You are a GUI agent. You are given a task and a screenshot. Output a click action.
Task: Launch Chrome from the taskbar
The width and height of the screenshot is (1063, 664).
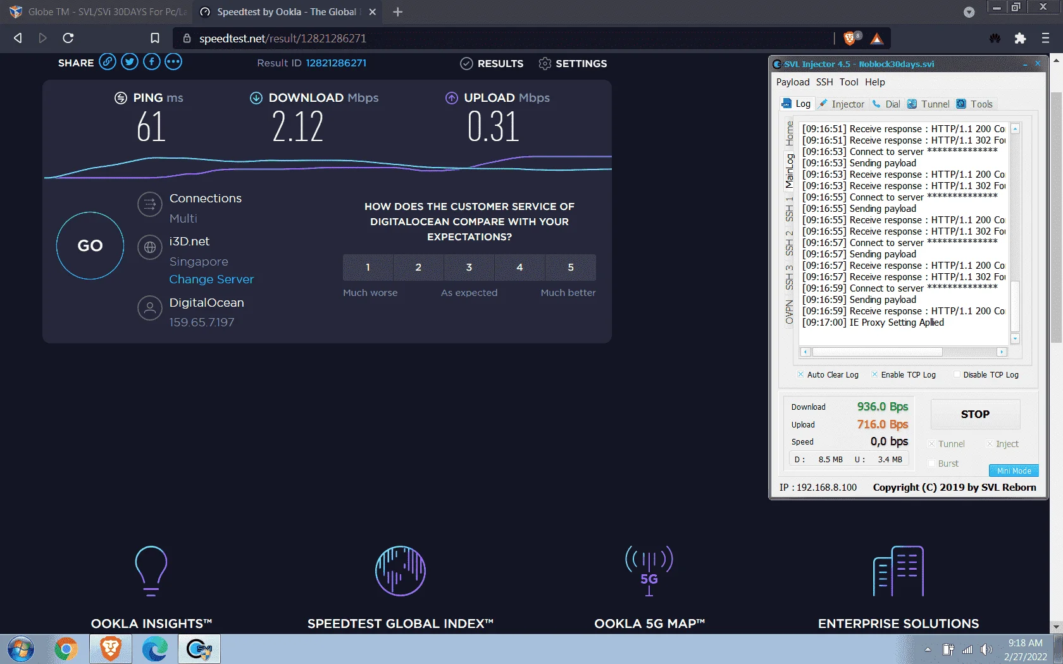pos(66,649)
